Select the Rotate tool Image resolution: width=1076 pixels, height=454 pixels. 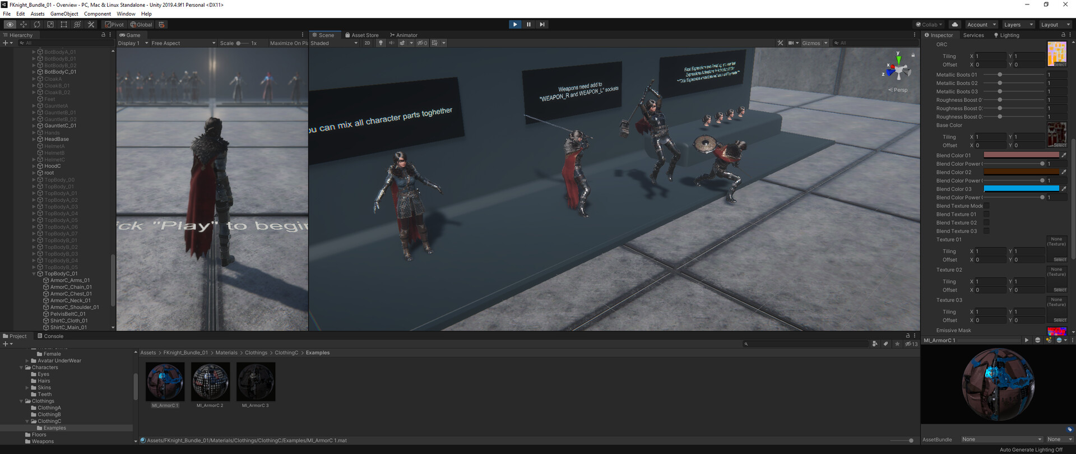click(37, 25)
